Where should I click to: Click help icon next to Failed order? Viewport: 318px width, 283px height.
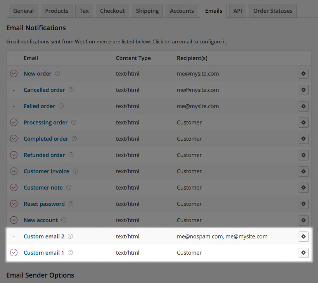(61, 106)
